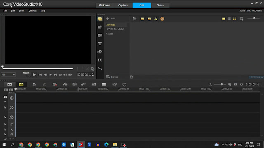Open the Sound Mixer icon
Viewport: 264px width, 148px height.
pos(65,84)
